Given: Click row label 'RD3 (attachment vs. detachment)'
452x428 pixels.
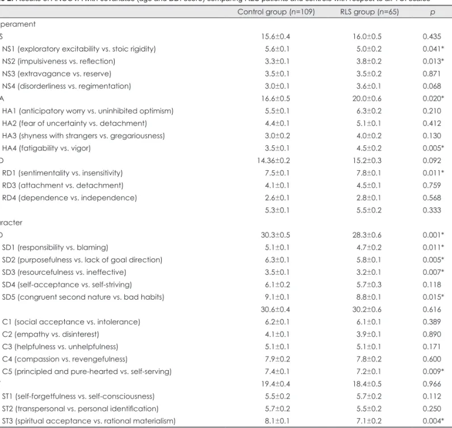Looking at the screenshot, I should 62,185.
